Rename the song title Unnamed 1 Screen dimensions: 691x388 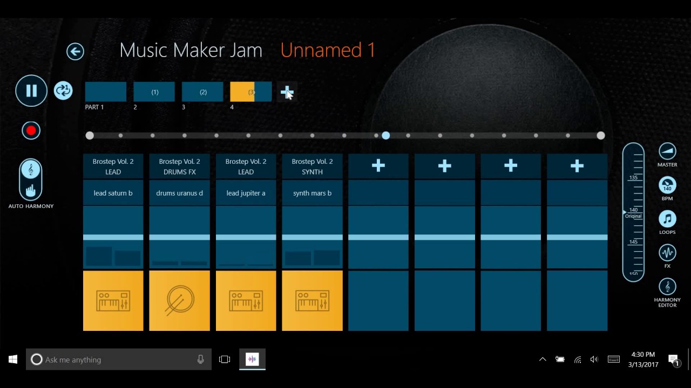tap(328, 50)
